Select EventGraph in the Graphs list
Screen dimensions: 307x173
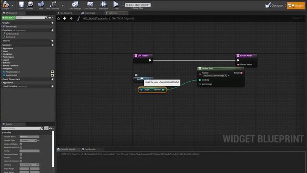click(11, 26)
